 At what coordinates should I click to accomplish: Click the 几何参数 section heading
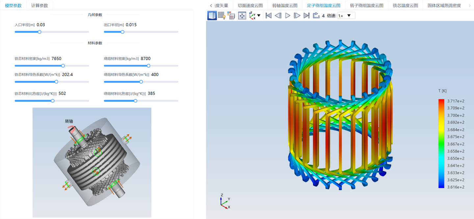95,14
